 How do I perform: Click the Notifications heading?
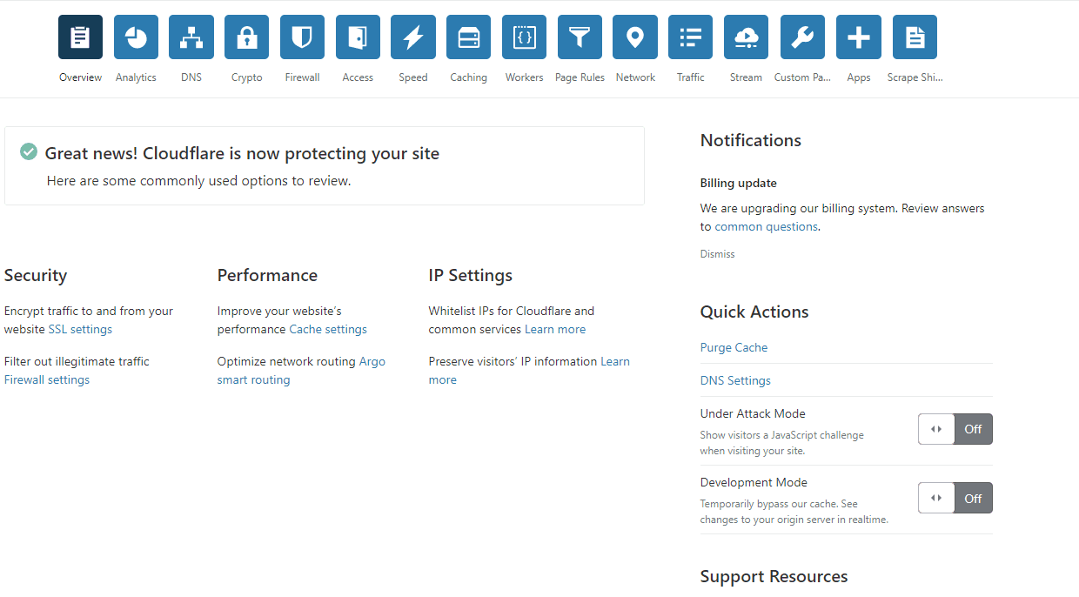[x=750, y=141]
